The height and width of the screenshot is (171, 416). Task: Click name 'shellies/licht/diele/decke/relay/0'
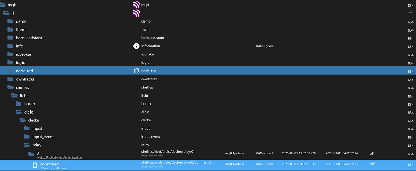pyautogui.click(x=167, y=152)
